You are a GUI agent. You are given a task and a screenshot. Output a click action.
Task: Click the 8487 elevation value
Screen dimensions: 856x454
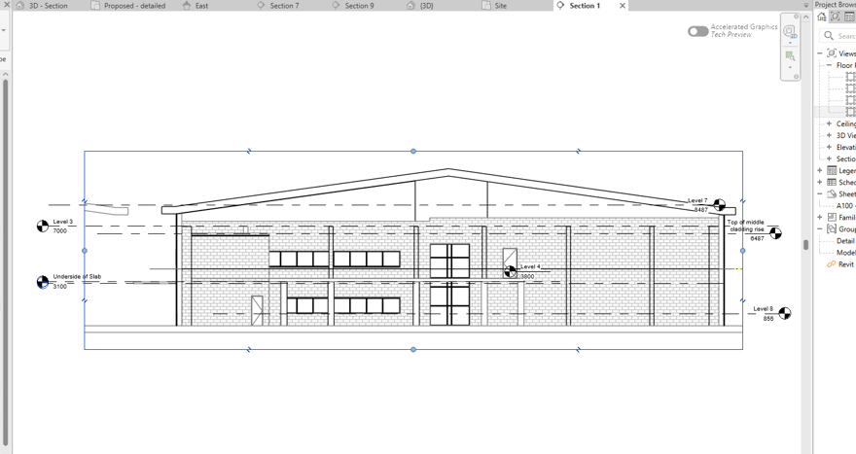point(701,210)
